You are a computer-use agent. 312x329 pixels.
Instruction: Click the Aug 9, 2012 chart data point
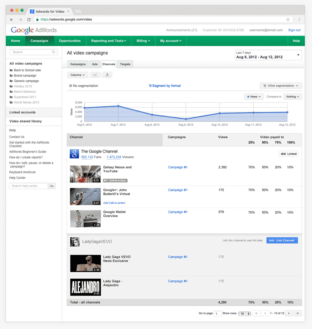pyautogui.click(x=186, y=119)
